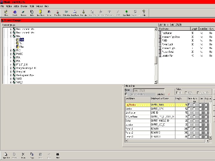Check the UDFs checkbox in Select group
Viewport: 215px width, 161px height.
[186, 93]
